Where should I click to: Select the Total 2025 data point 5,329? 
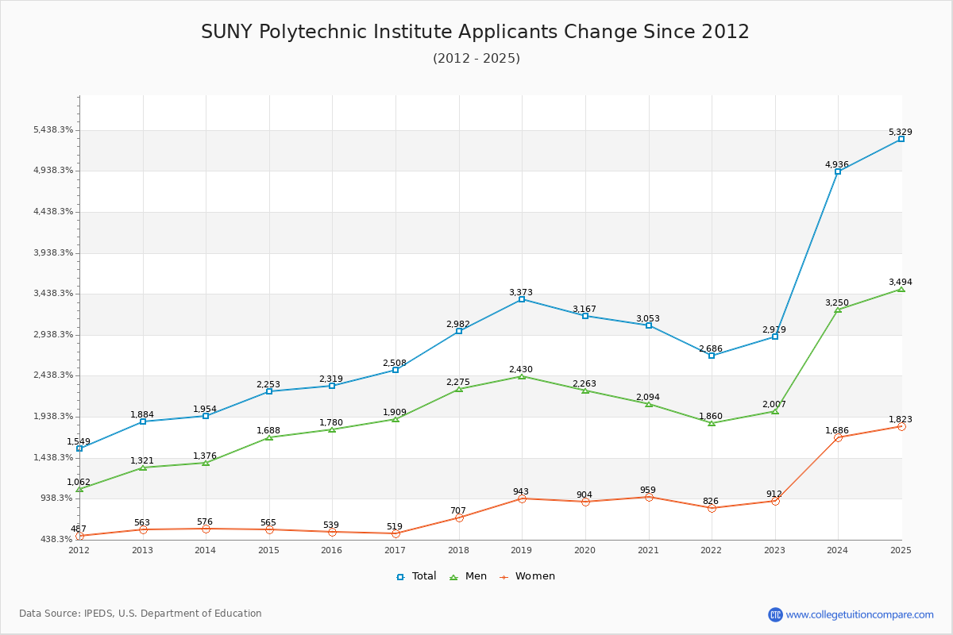[x=901, y=139]
